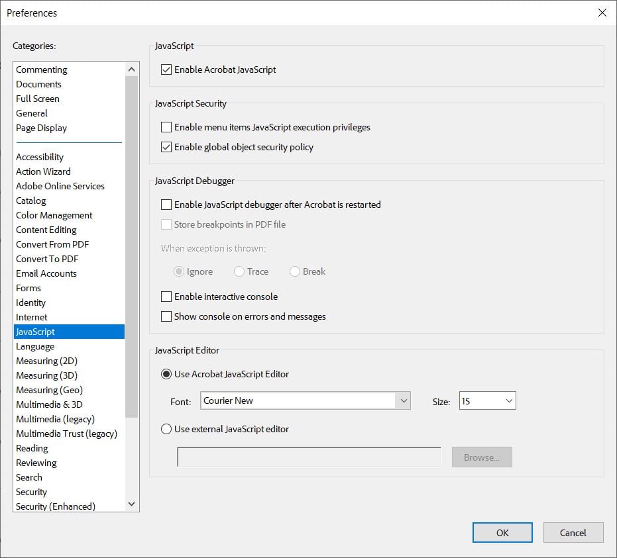Enable menu items JavaScript execution privileges
This screenshot has height=558, width=617.
(x=166, y=127)
